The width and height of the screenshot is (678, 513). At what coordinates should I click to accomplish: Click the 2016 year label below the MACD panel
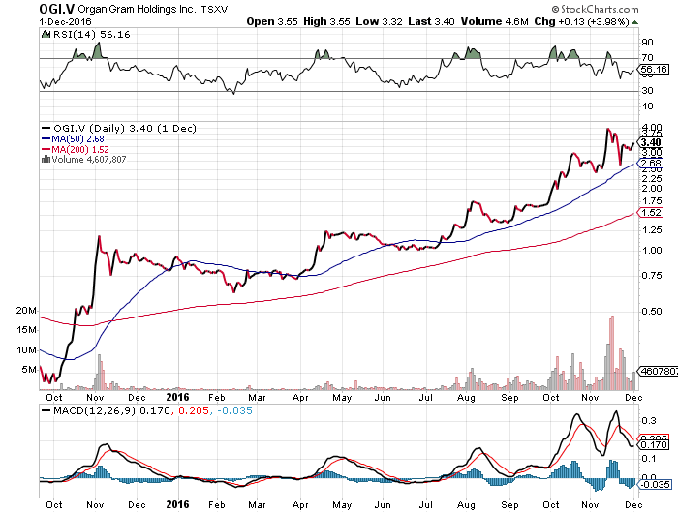click(x=177, y=504)
